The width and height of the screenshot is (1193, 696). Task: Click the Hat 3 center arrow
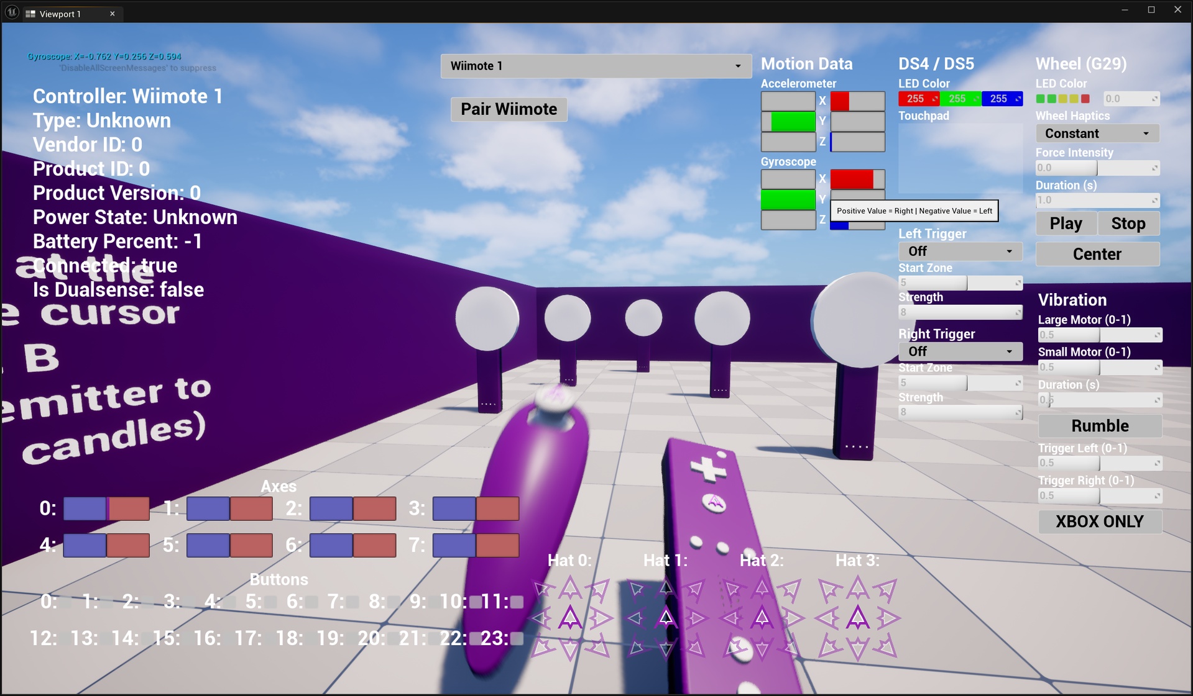(x=857, y=618)
